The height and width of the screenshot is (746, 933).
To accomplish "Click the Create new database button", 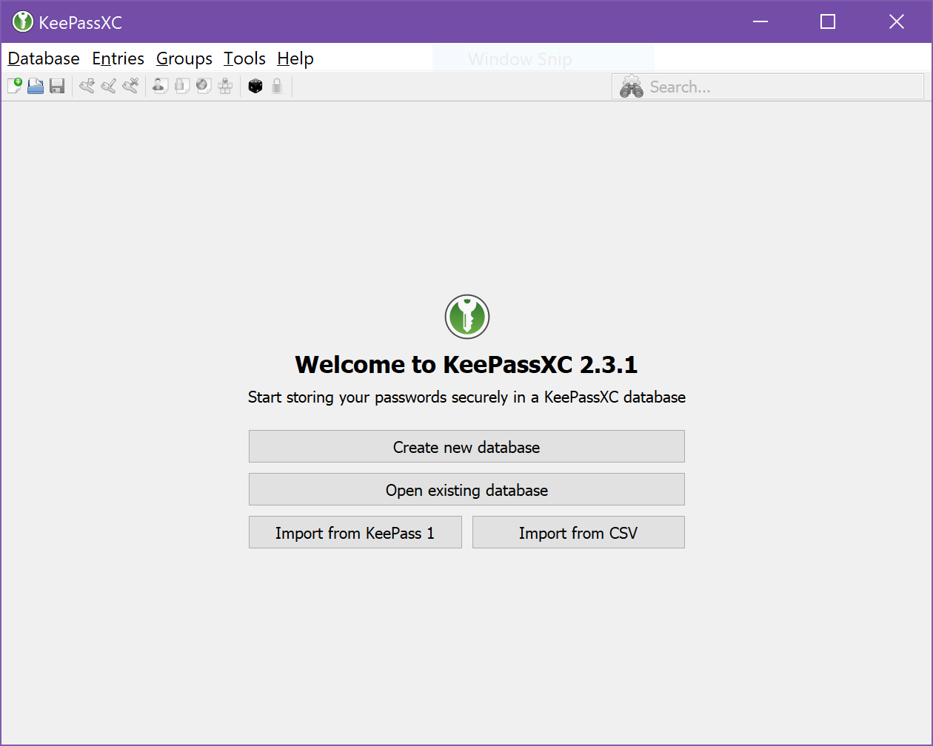I will click(466, 446).
